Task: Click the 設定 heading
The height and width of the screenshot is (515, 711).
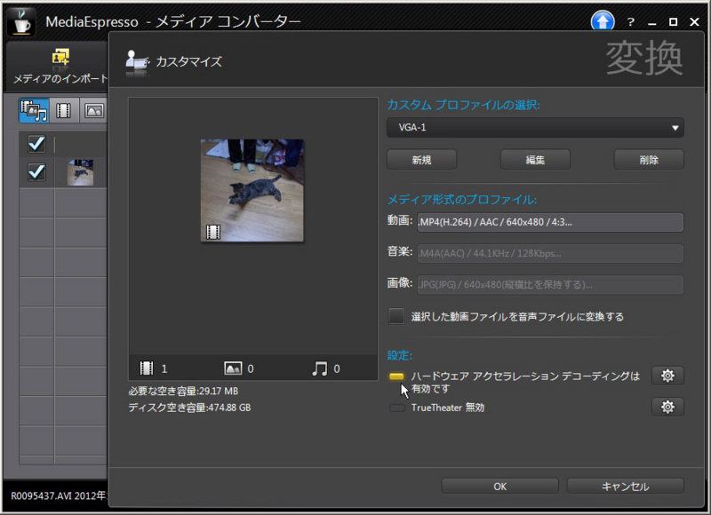Action: 399,355
